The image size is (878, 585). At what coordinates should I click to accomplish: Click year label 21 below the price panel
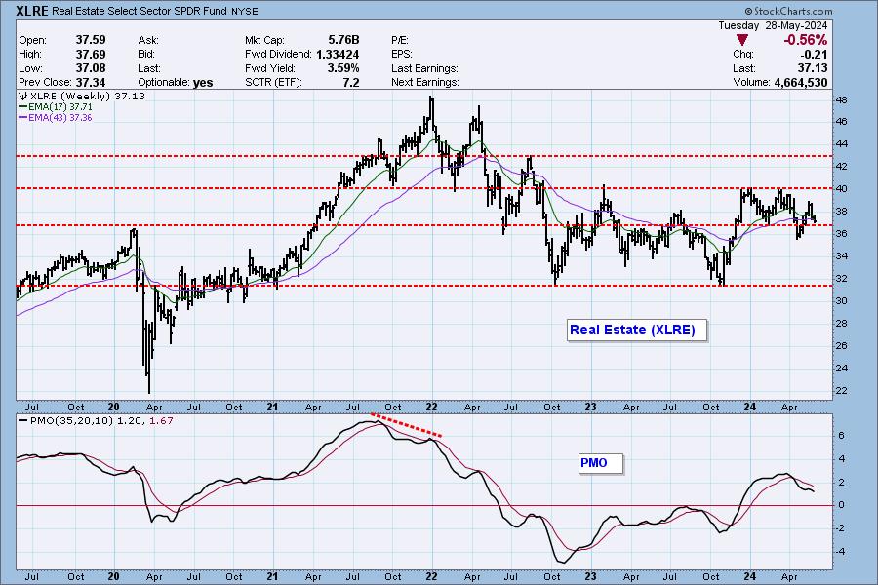click(272, 407)
